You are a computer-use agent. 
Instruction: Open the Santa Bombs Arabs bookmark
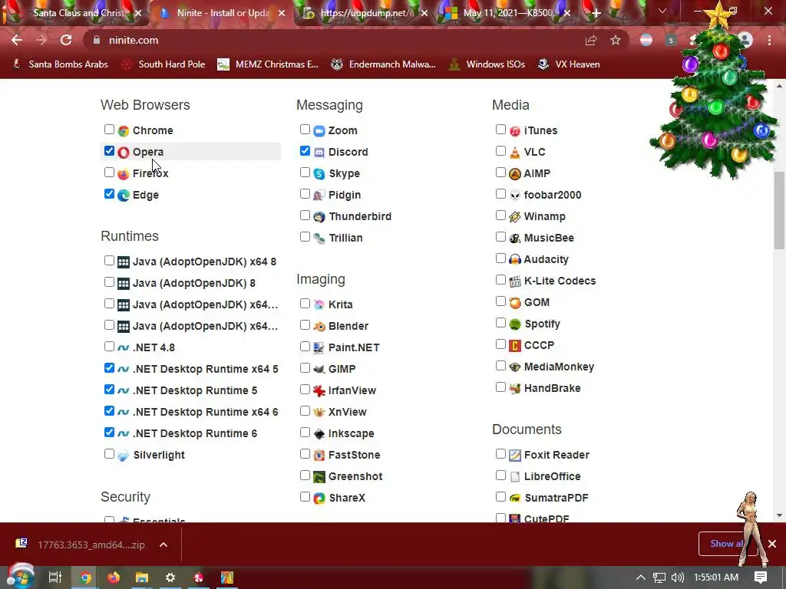[61, 64]
